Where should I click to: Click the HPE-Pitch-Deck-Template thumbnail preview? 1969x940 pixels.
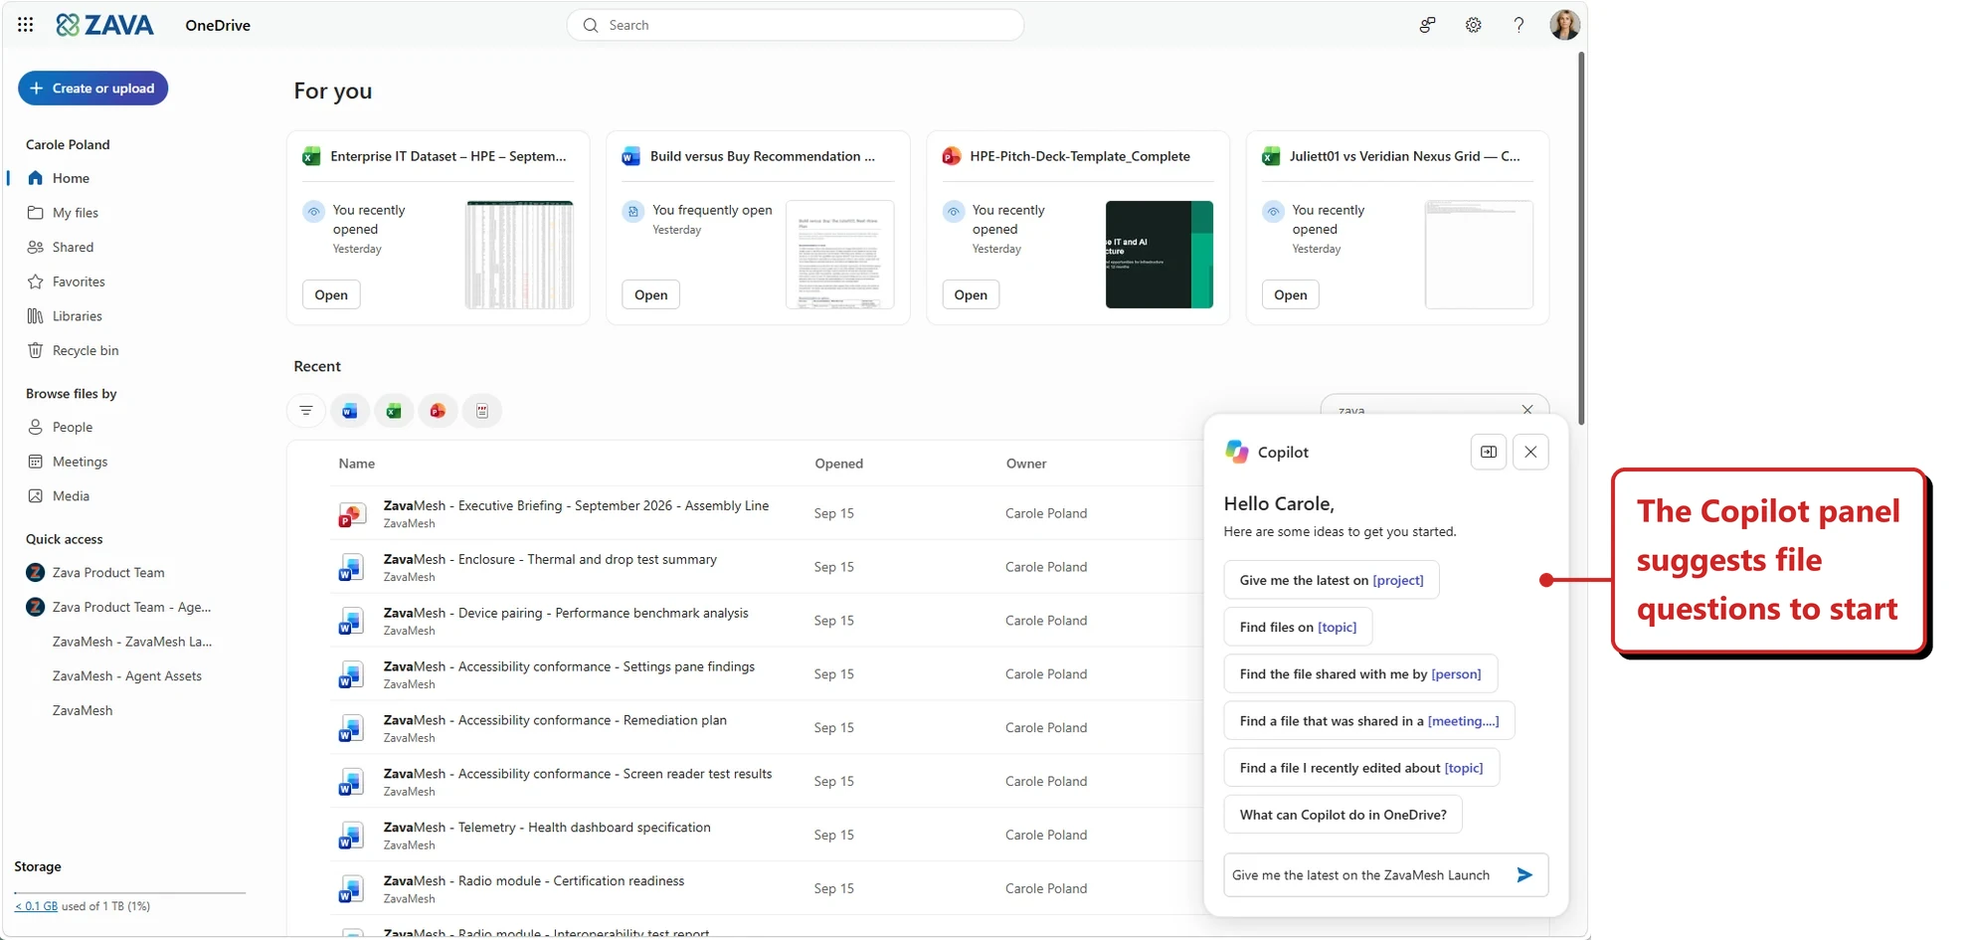pos(1160,255)
